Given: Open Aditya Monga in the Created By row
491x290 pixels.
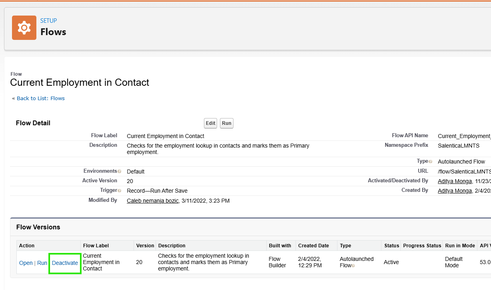Looking at the screenshot, I should pos(455,191).
